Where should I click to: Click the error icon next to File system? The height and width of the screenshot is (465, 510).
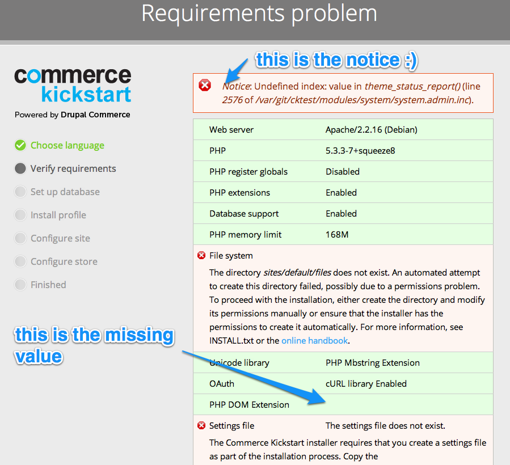(x=201, y=255)
